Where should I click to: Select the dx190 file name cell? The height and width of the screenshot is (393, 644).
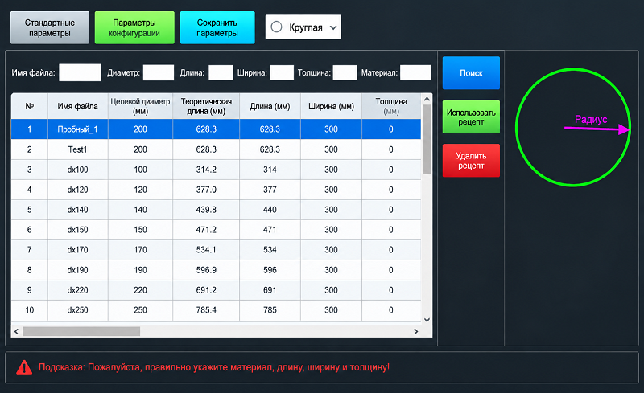pos(77,270)
